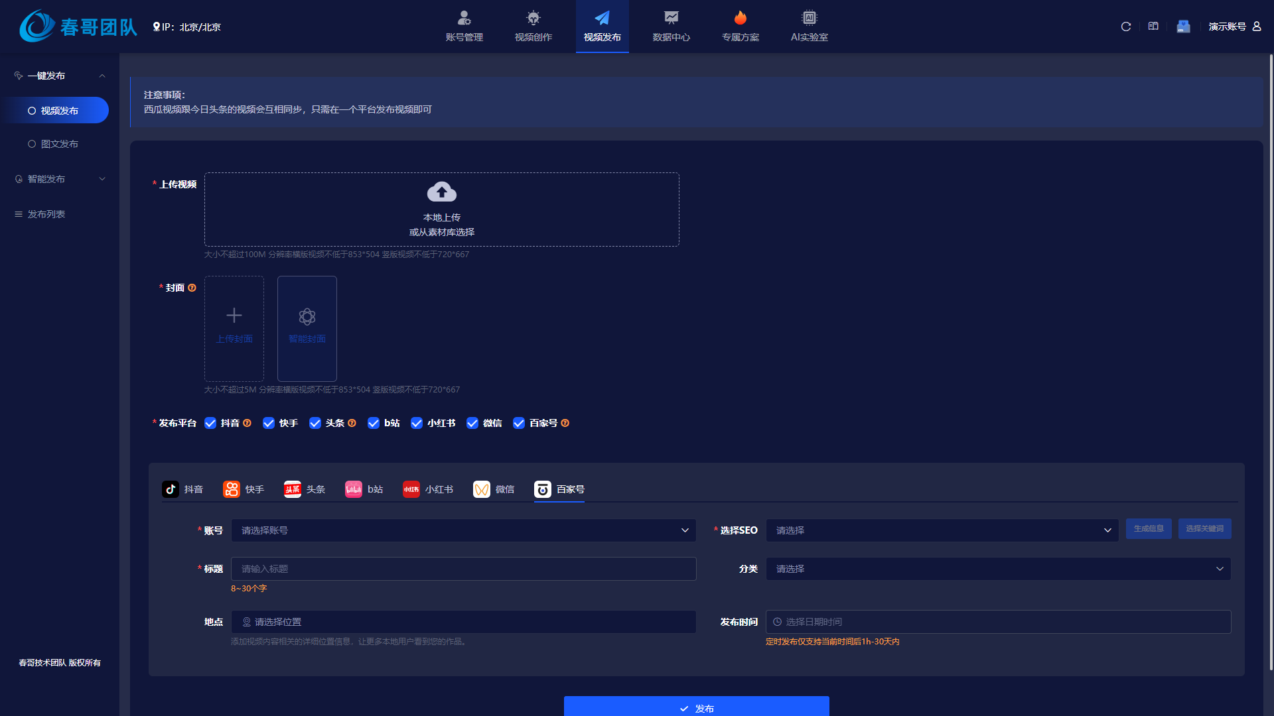Click the cloud upload icon for 本地上传
This screenshot has width=1274, height=716.
441,192
